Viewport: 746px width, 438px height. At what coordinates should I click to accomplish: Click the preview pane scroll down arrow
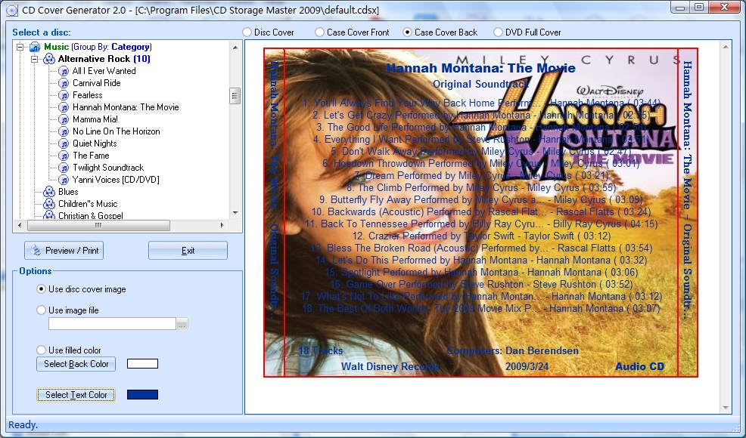click(726, 408)
